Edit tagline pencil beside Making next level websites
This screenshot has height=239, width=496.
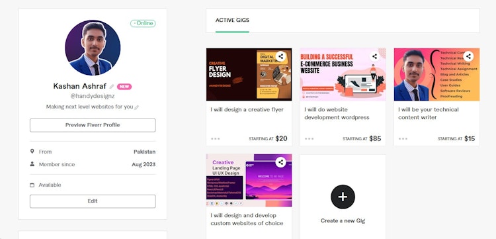pos(137,107)
